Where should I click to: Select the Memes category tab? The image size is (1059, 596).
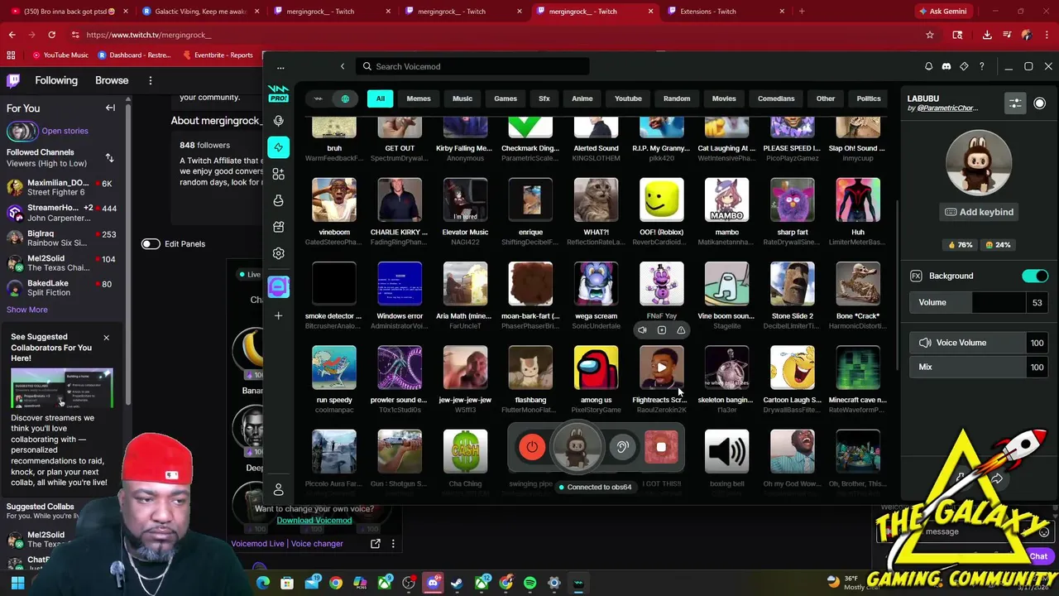[x=419, y=99]
